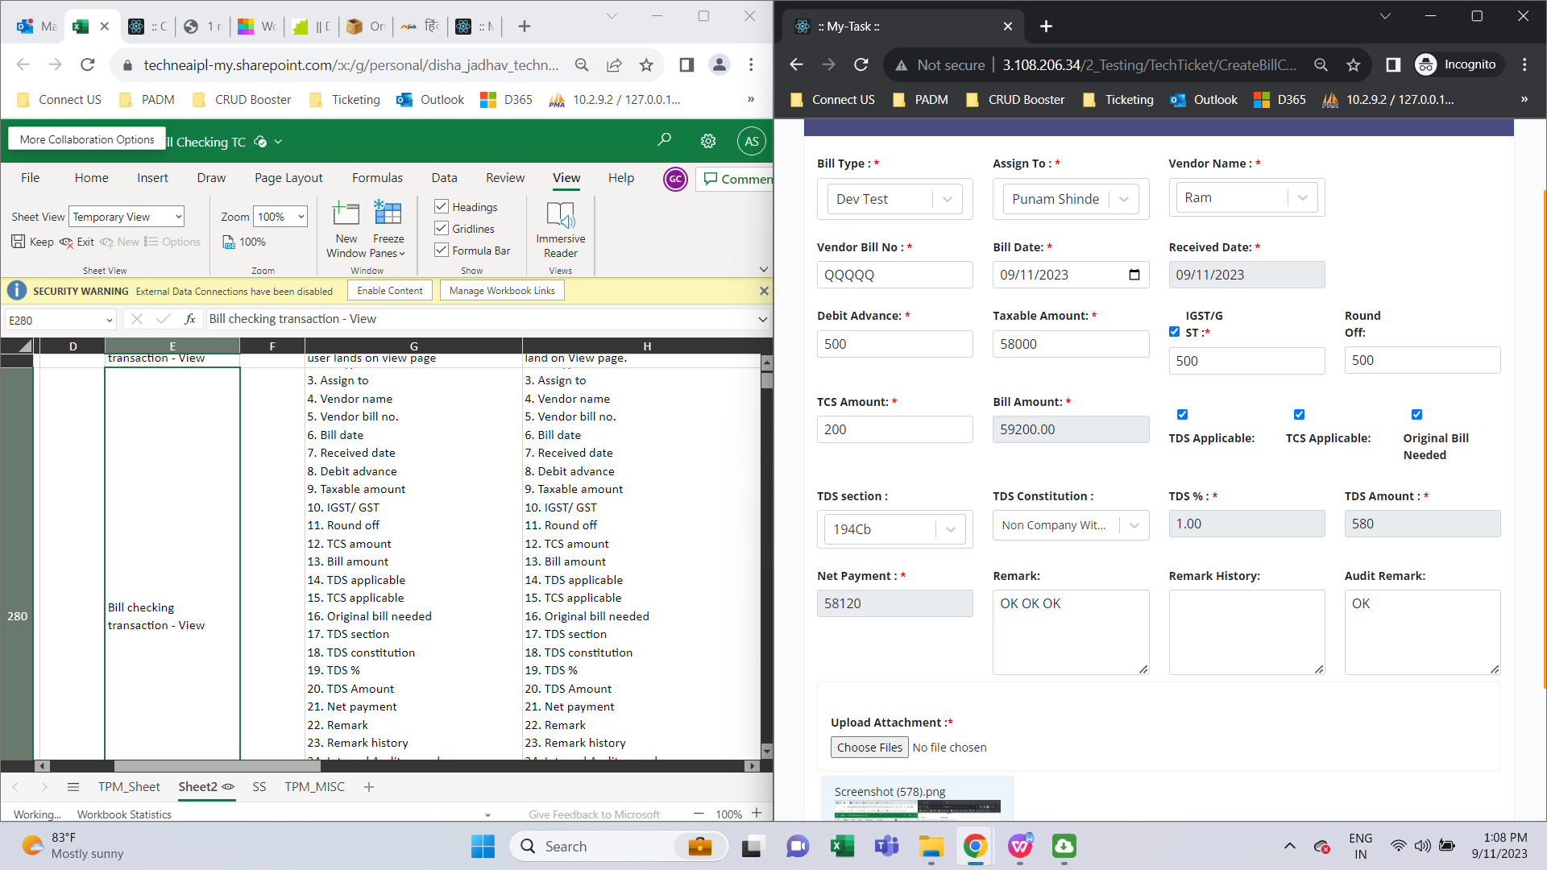Open the Bill Type dropdown
This screenshot has width=1547, height=870.
(x=894, y=199)
